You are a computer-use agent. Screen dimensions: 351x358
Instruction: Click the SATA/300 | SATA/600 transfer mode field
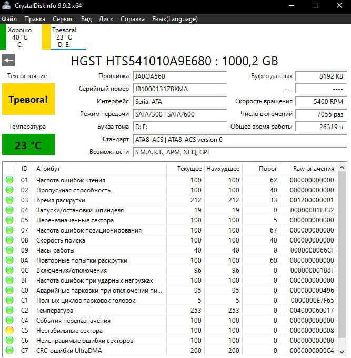click(180, 114)
